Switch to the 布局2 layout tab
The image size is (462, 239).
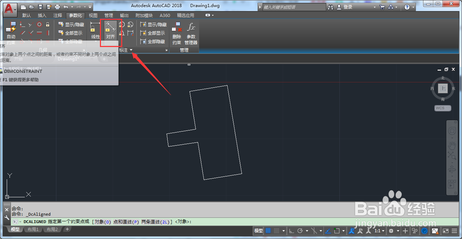[52, 229]
